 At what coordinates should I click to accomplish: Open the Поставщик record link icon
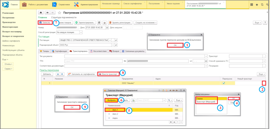pos(116,40)
